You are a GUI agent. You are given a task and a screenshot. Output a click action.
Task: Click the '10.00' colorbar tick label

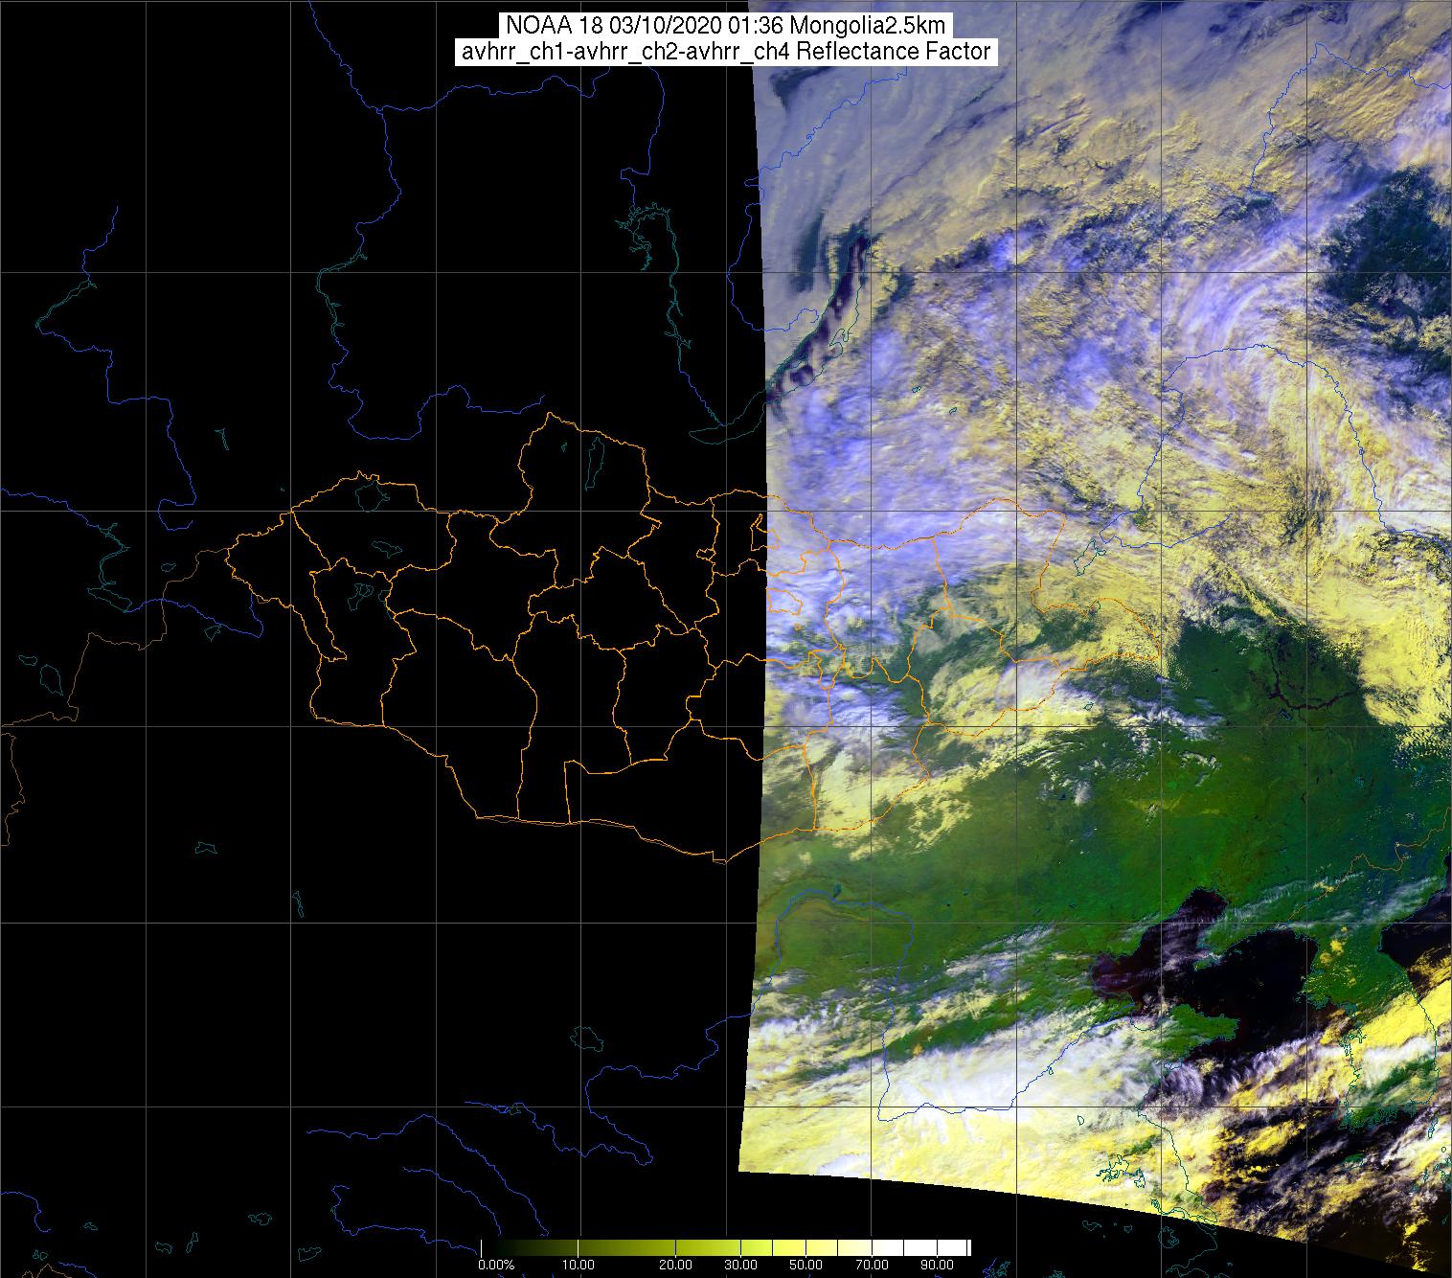coord(579,1265)
